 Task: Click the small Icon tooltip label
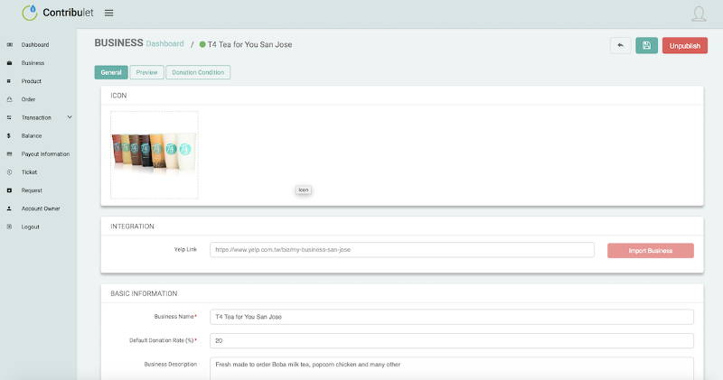tap(304, 190)
